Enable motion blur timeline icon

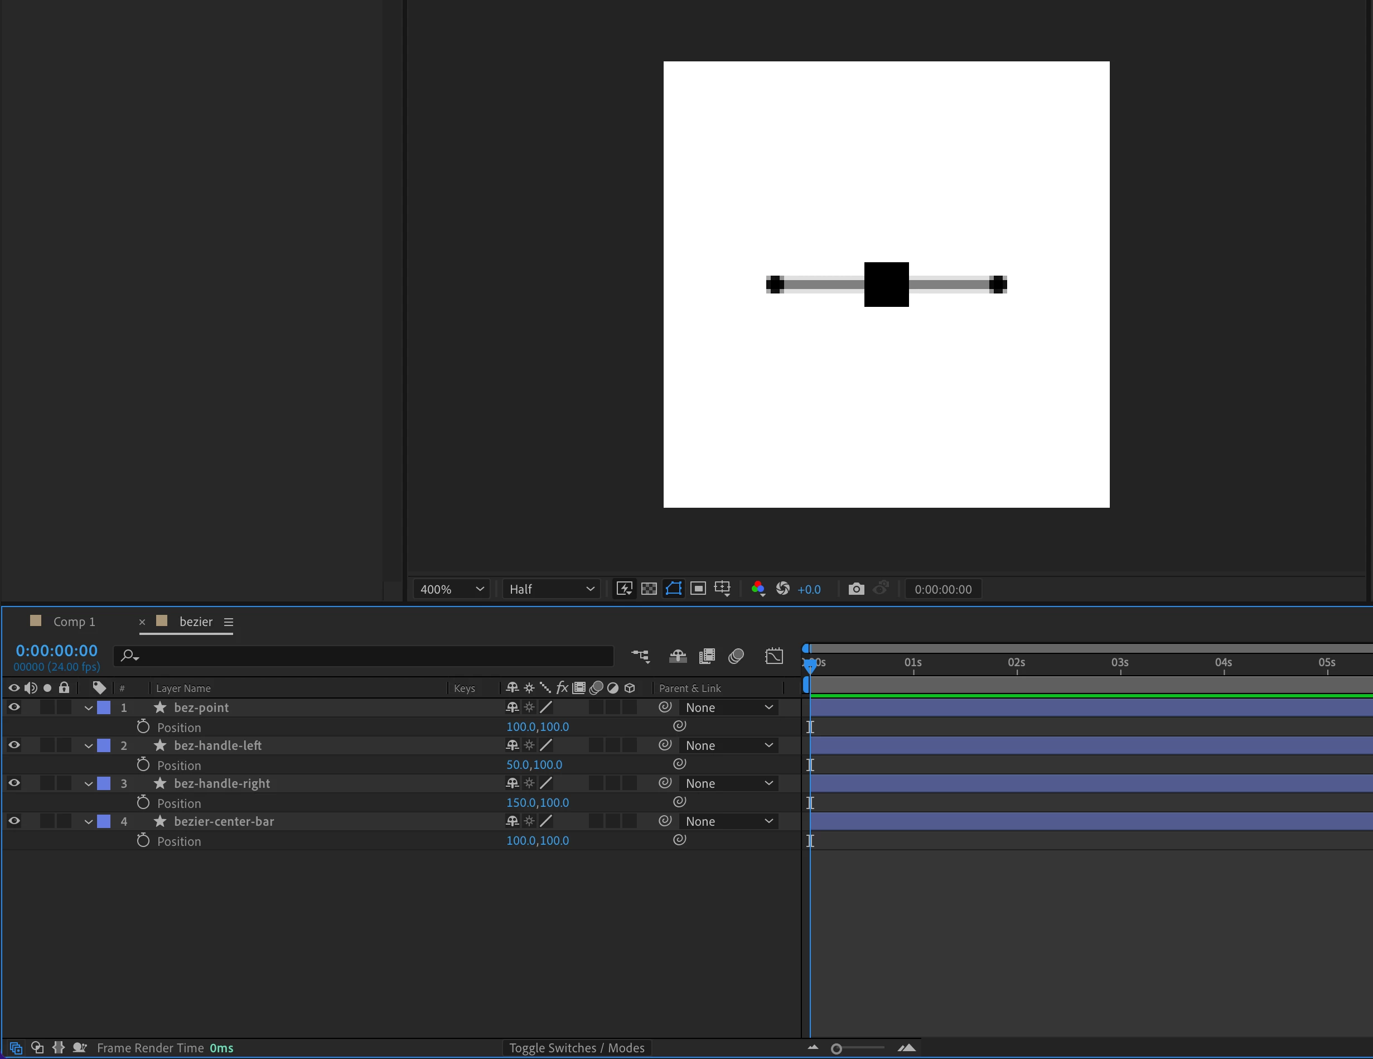click(736, 657)
